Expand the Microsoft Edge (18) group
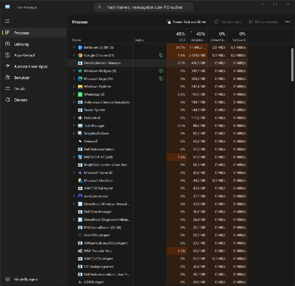 click(x=74, y=79)
